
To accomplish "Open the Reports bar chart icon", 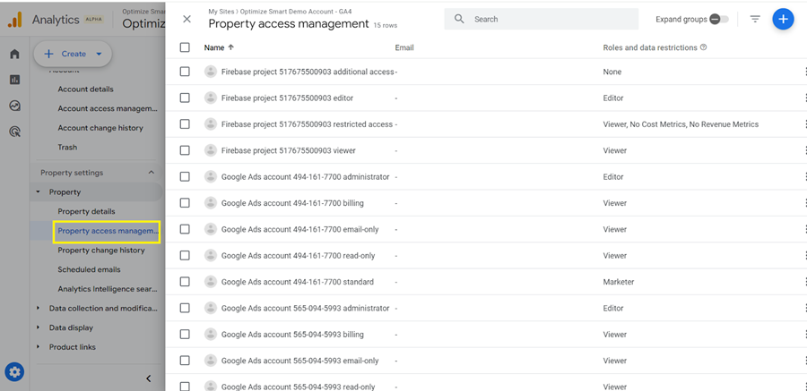I will click(14, 80).
